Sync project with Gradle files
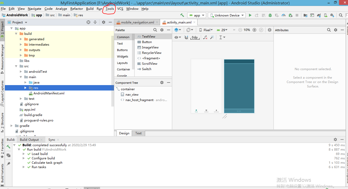Image resolution: width=348 pixels, height=189 pixels. click(319, 15)
